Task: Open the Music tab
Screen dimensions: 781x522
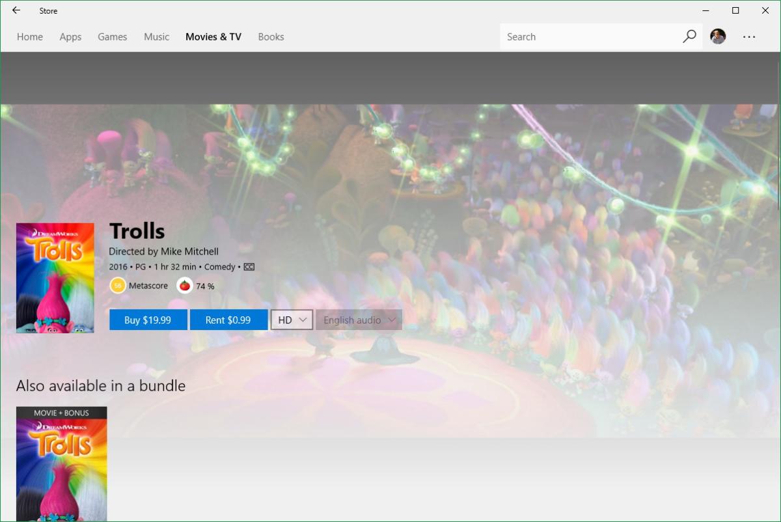Action: [156, 37]
